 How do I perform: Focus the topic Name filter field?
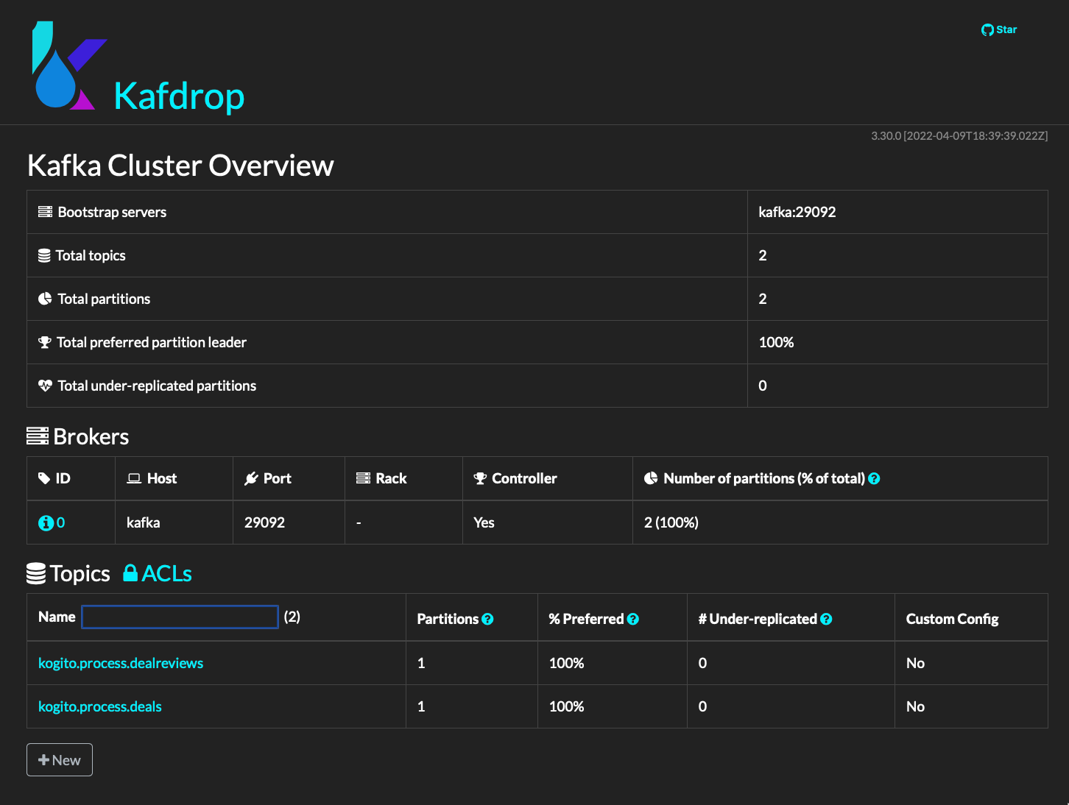pos(180,617)
